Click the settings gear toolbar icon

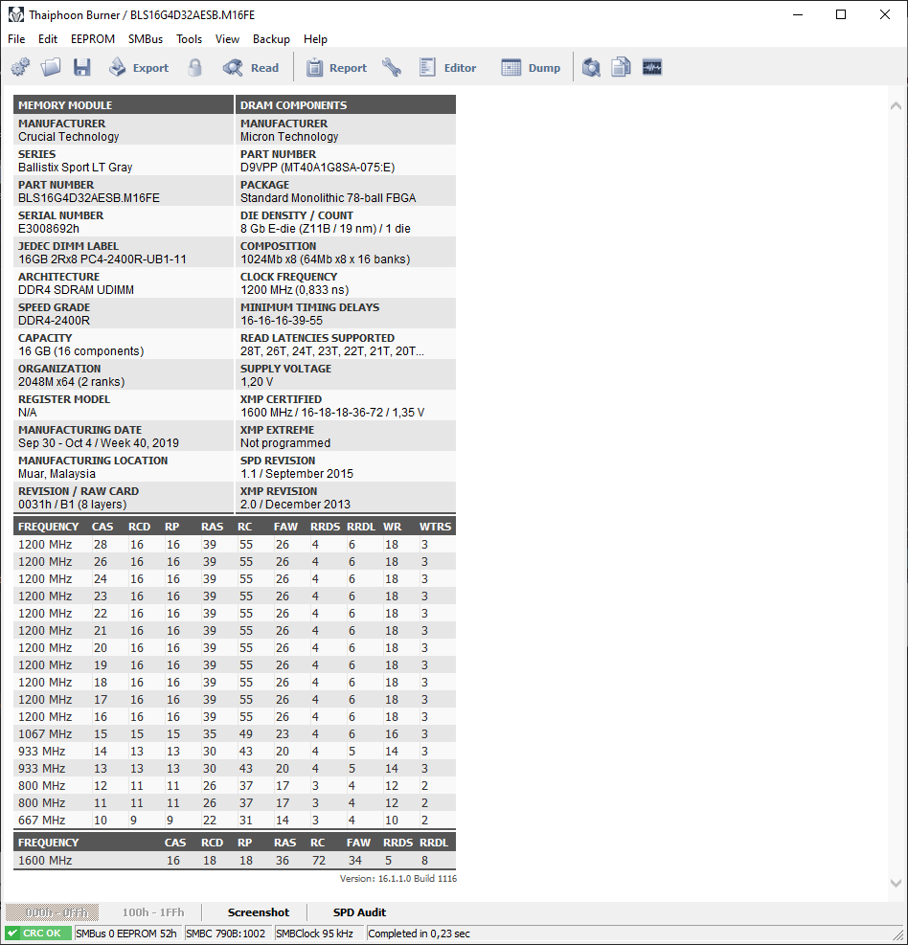point(20,67)
